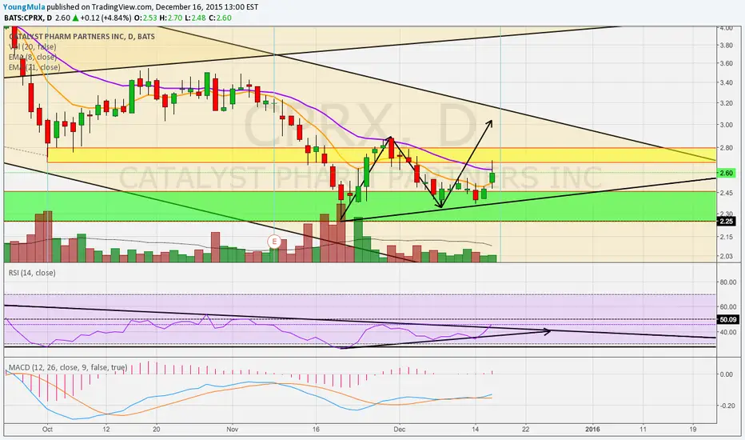Open the YoungMula author link
745x440 pixels.
pyautogui.click(x=25, y=7)
